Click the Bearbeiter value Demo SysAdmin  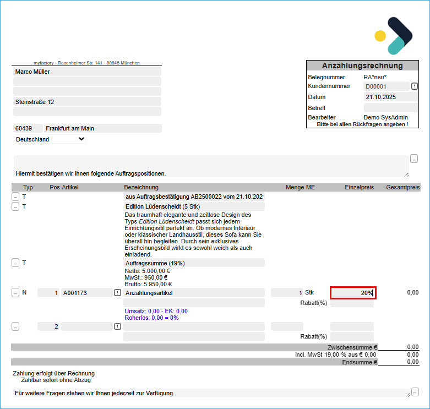(385, 117)
